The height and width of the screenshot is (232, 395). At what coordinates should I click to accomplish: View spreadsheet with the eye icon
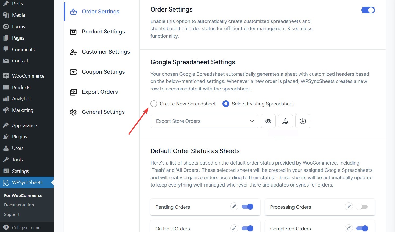(268, 121)
